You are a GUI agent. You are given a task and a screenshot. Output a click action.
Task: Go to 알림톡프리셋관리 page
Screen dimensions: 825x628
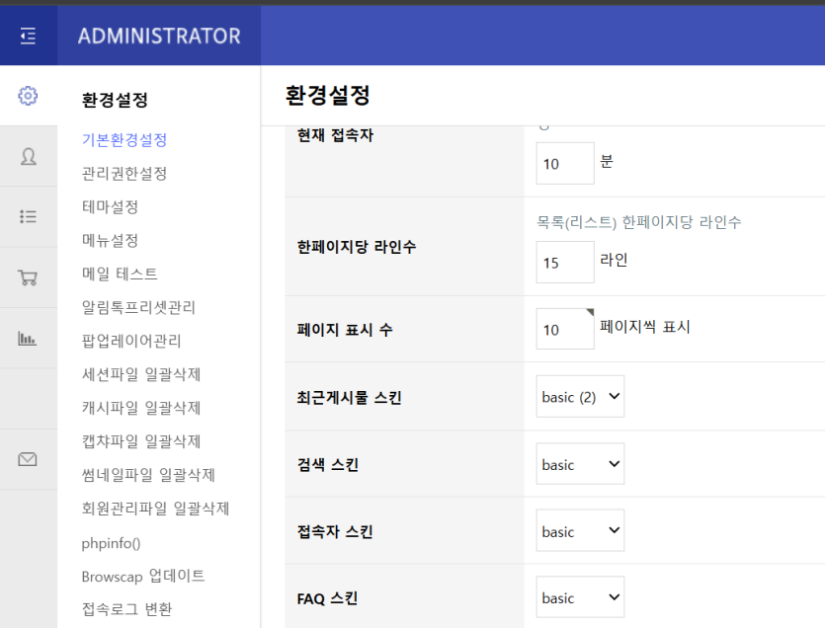pyautogui.click(x=138, y=307)
